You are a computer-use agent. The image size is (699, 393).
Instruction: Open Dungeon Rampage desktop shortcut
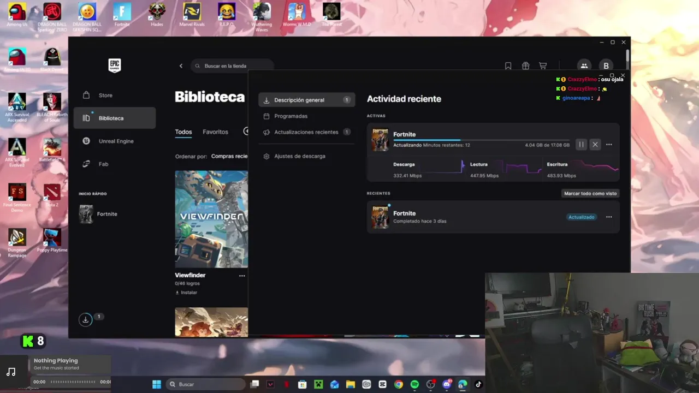pos(17,242)
